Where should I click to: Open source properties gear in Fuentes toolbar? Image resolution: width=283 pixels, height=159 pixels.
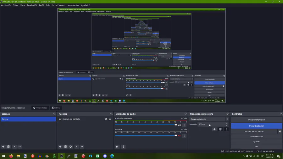click(70, 146)
